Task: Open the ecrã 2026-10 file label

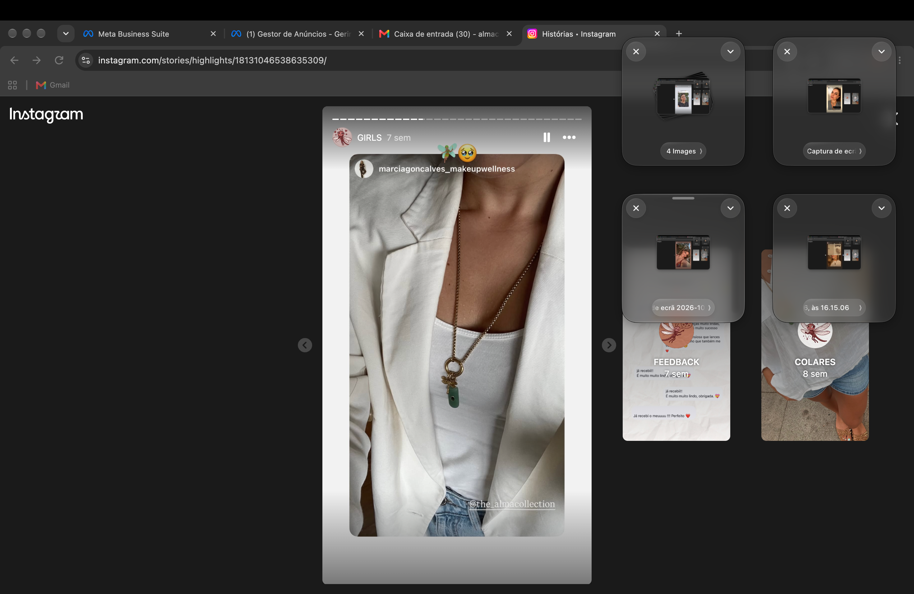Action: (683, 308)
